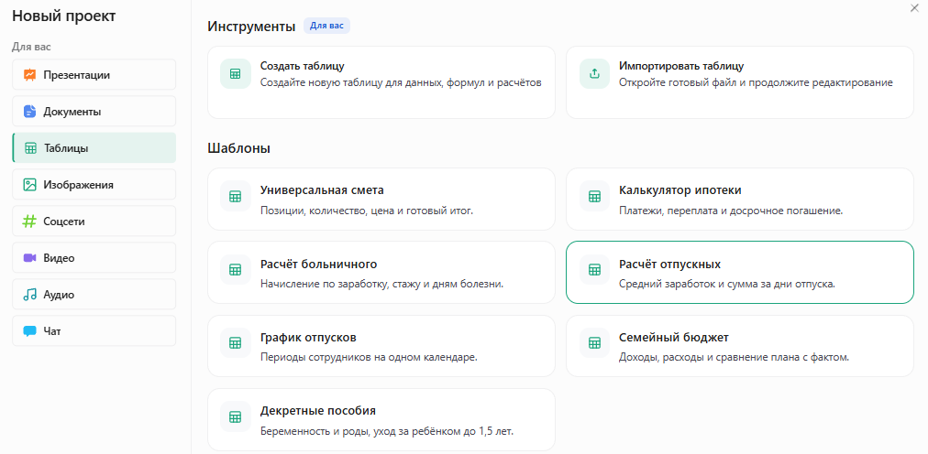The height and width of the screenshot is (454, 928).
Task: Click the table icon beside Создать таблицу
Action: [x=236, y=74]
